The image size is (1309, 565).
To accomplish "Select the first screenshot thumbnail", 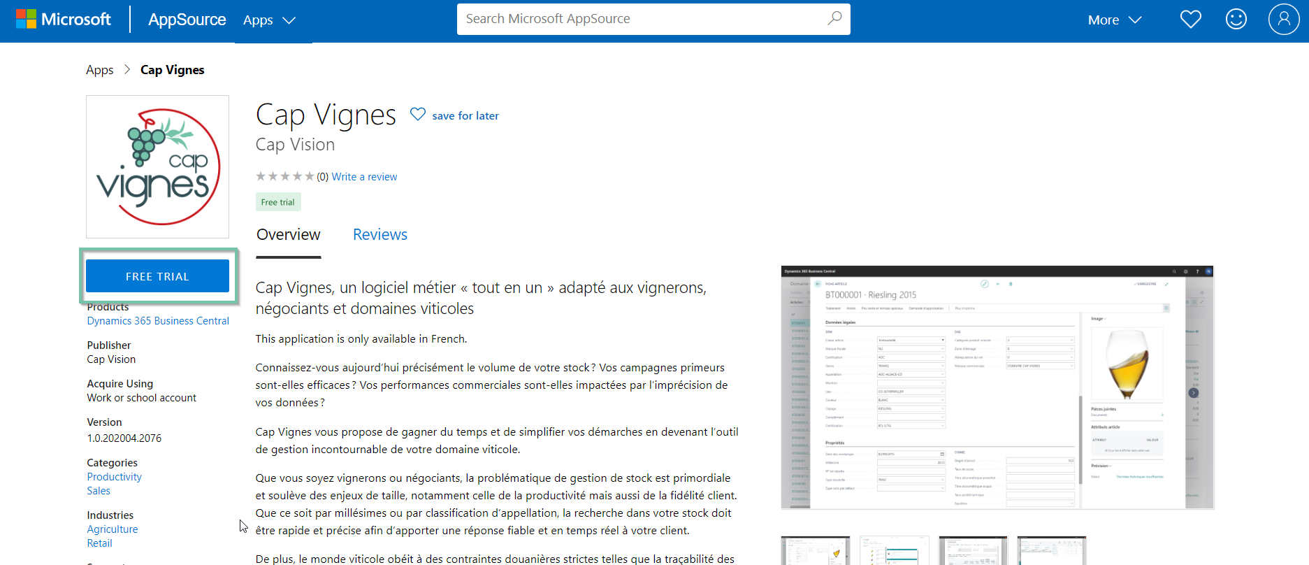I will tap(816, 551).
